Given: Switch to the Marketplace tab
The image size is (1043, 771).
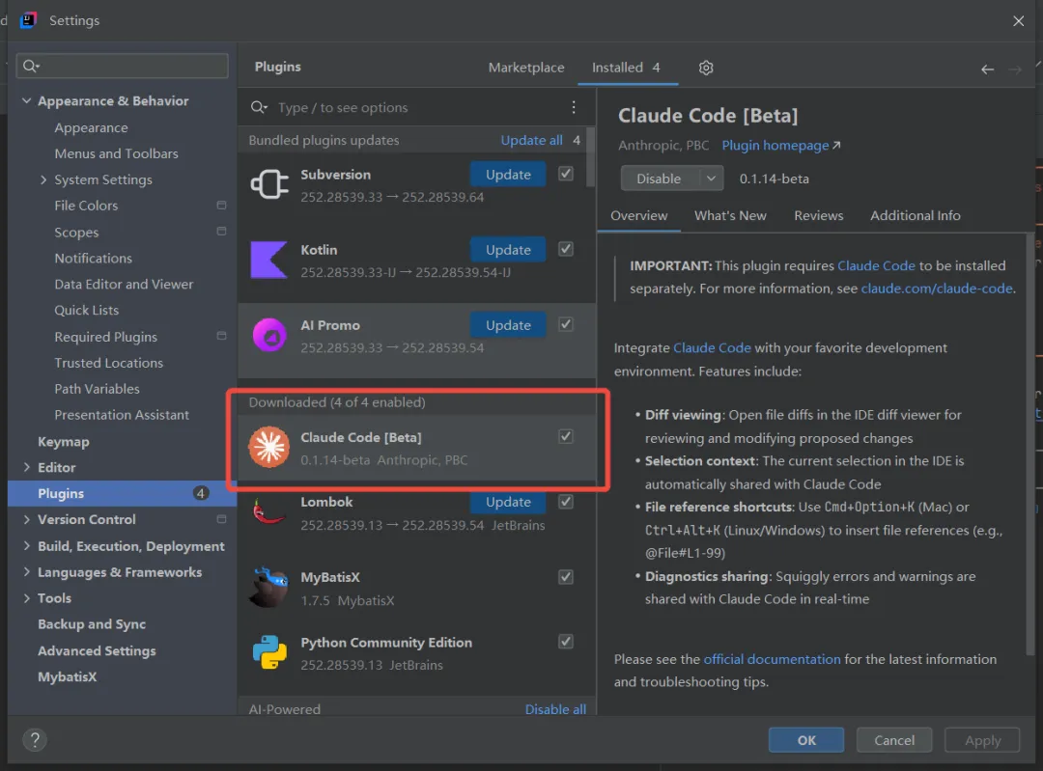Looking at the screenshot, I should coord(526,68).
